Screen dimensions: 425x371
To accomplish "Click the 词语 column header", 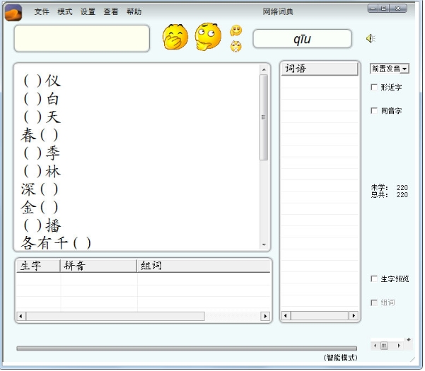I will pos(320,69).
